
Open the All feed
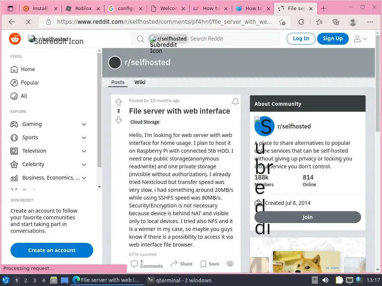(19, 96)
